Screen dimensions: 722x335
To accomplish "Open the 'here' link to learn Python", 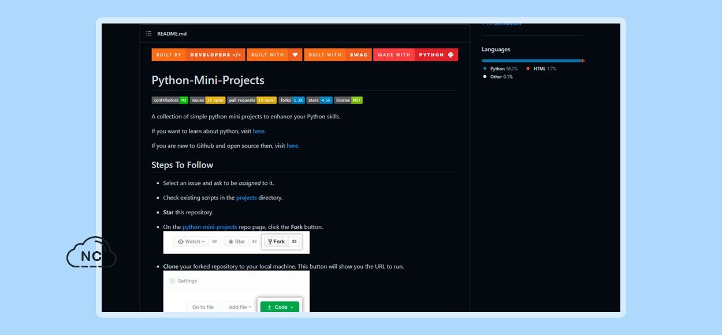I will (259, 131).
